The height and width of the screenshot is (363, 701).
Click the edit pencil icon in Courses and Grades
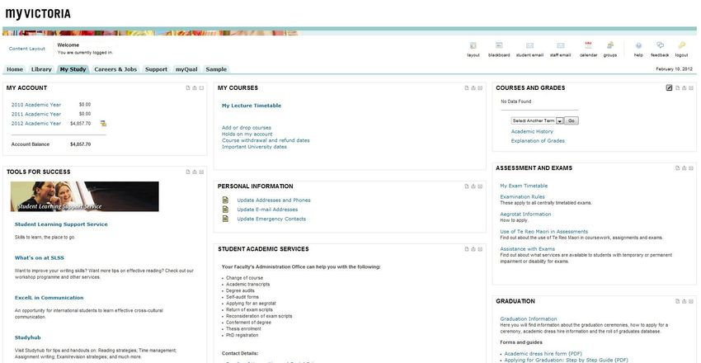click(669, 87)
